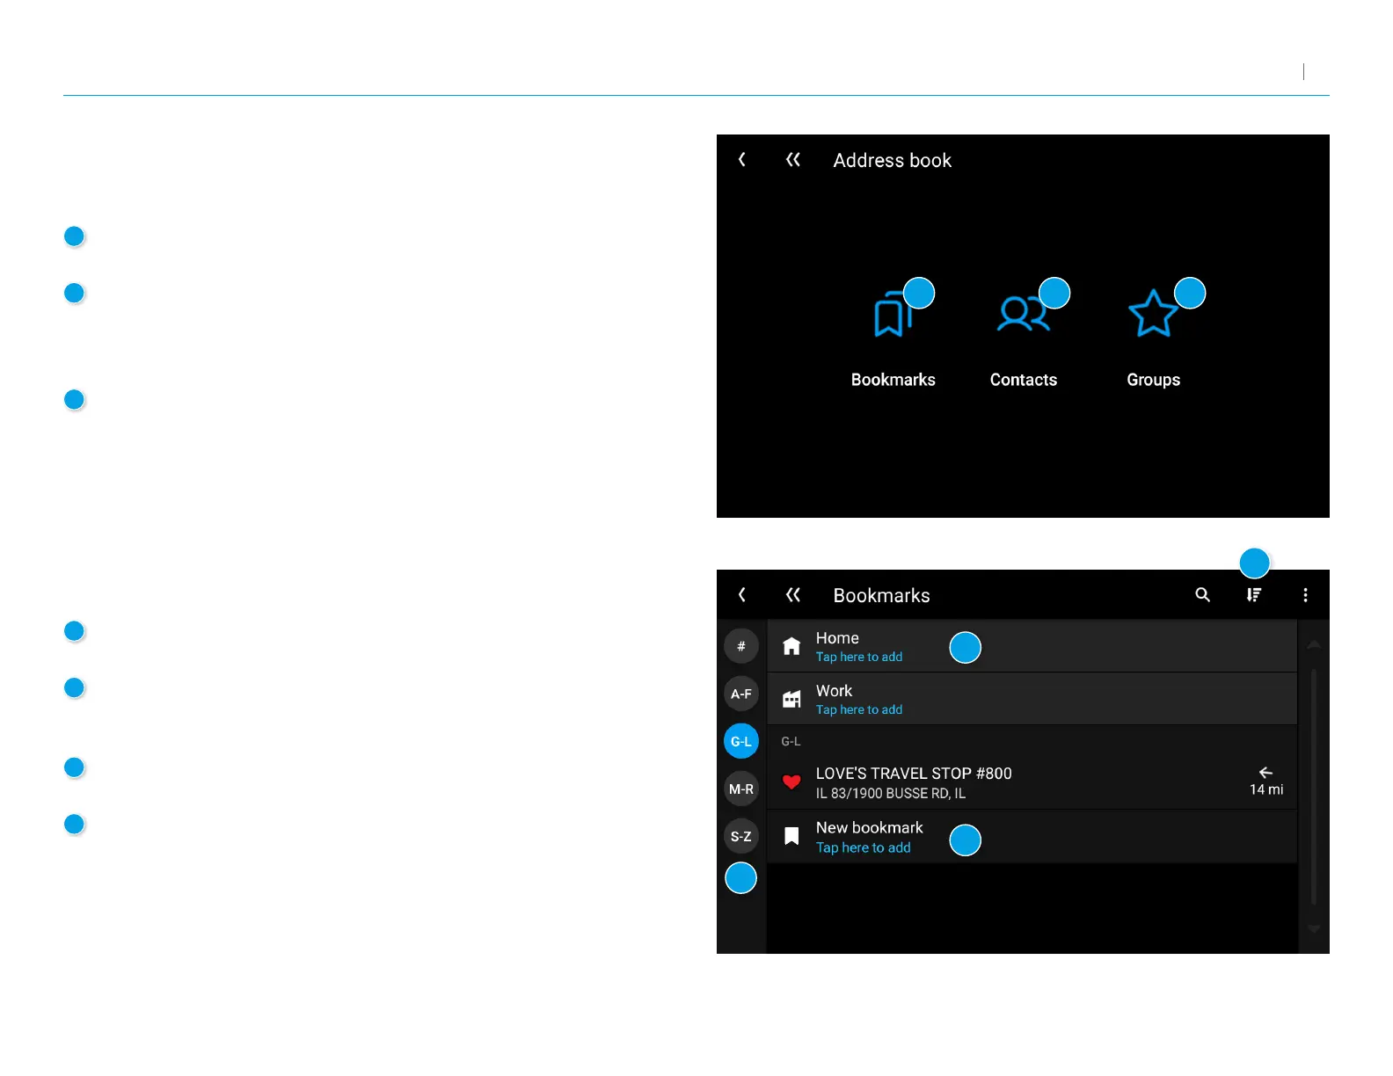
Task: Click the Groups label in Address book
Action: coord(1153,380)
